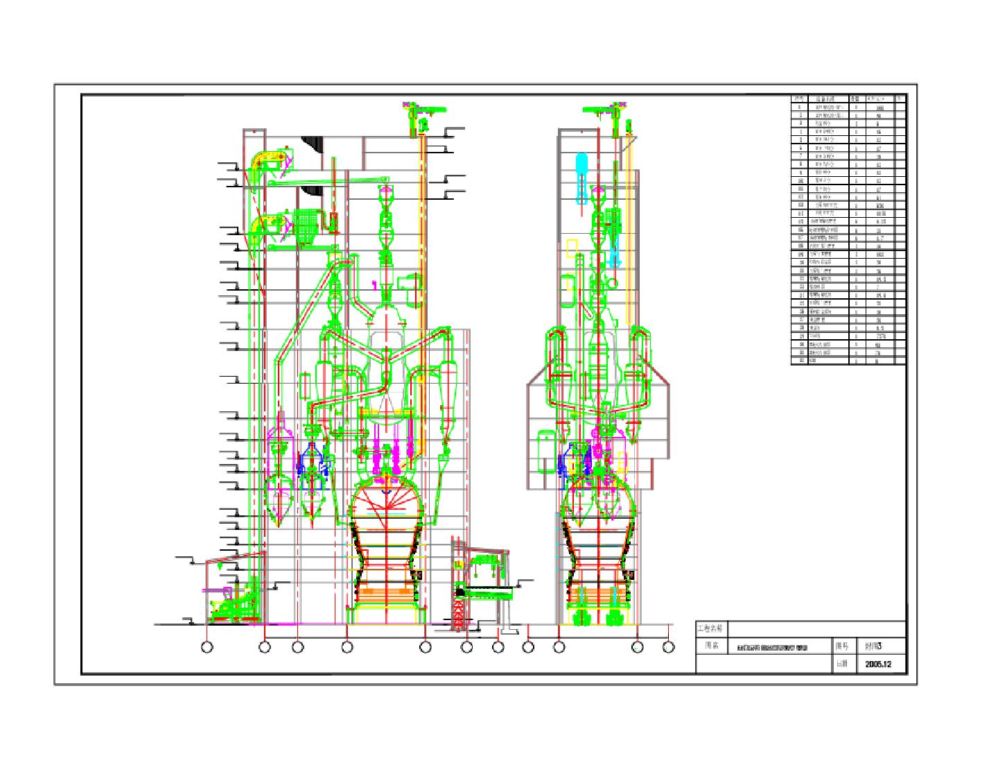This screenshot has height=772, width=998.
Task: Click the 图号 label in title block
Action: (841, 646)
